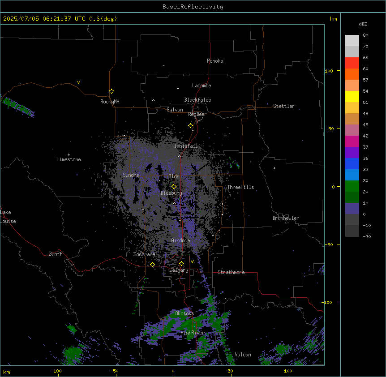Click the Ponoka city label
The height and width of the screenshot is (377, 386).
pyautogui.click(x=215, y=61)
